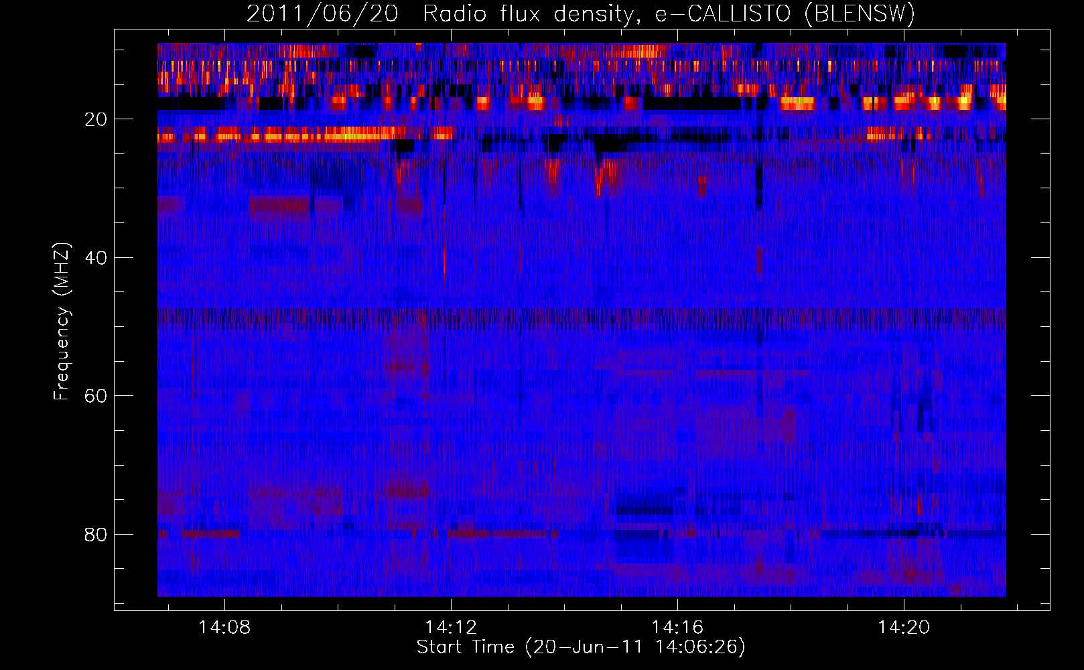Image resolution: width=1084 pixels, height=670 pixels.
Task: Click the 60 MHz frequency tick label
Action: [x=96, y=396]
